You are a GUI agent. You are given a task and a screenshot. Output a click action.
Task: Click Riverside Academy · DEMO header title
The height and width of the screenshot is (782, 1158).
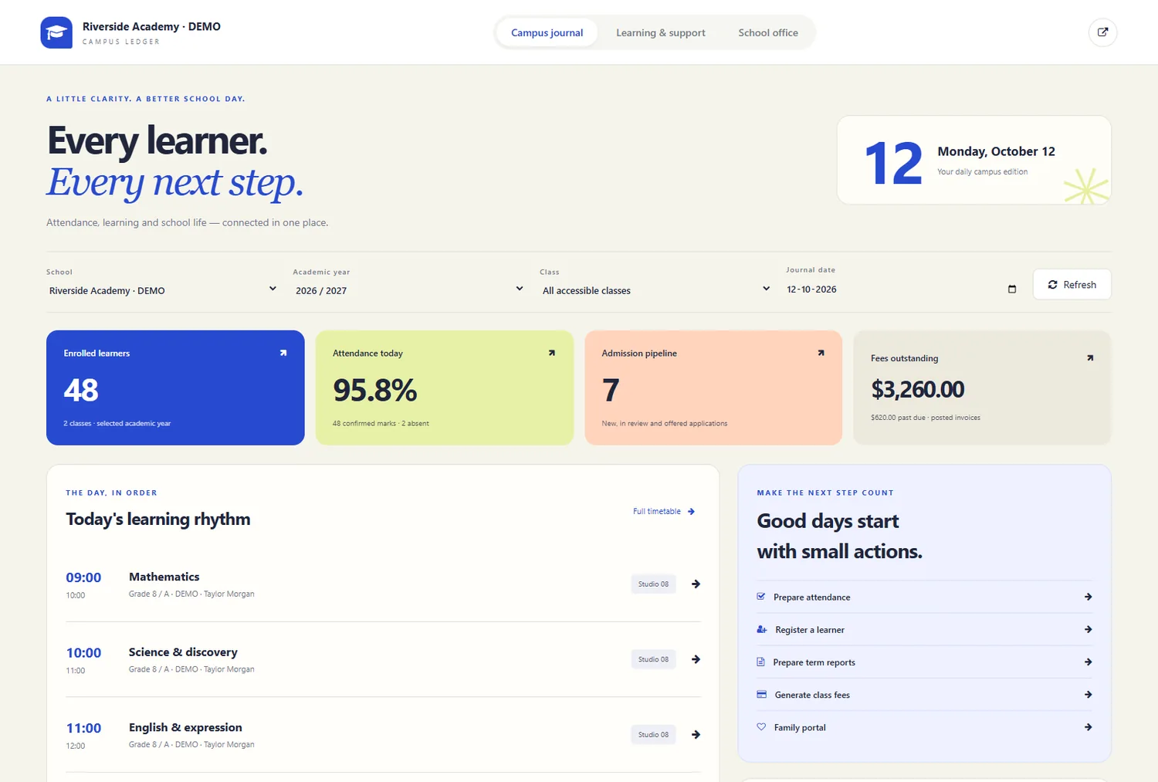151,26
